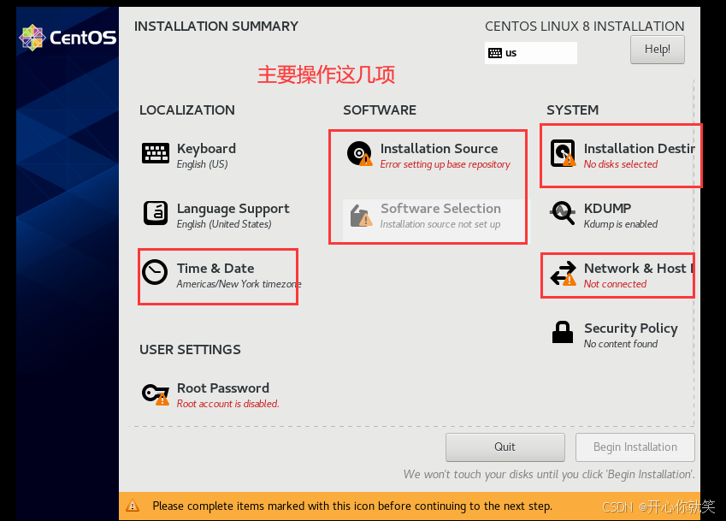
Task: Click the Keyboard layout icon
Action: click(x=156, y=153)
